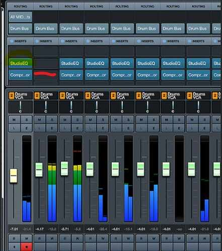The height and width of the screenshot is (251, 222).
Task: Bypass inserts via the blue dot on the -7.01 channel
Action: click(12, 41)
